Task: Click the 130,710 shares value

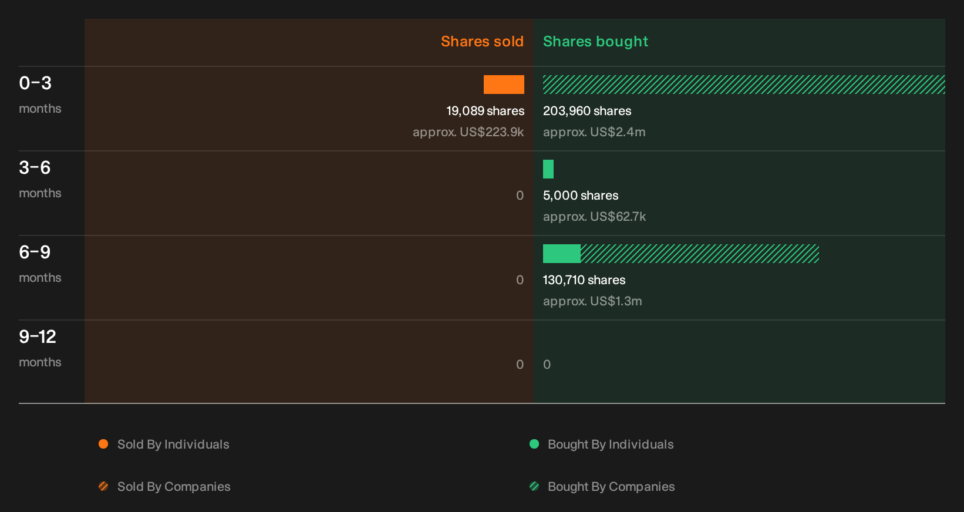Action: click(x=584, y=280)
